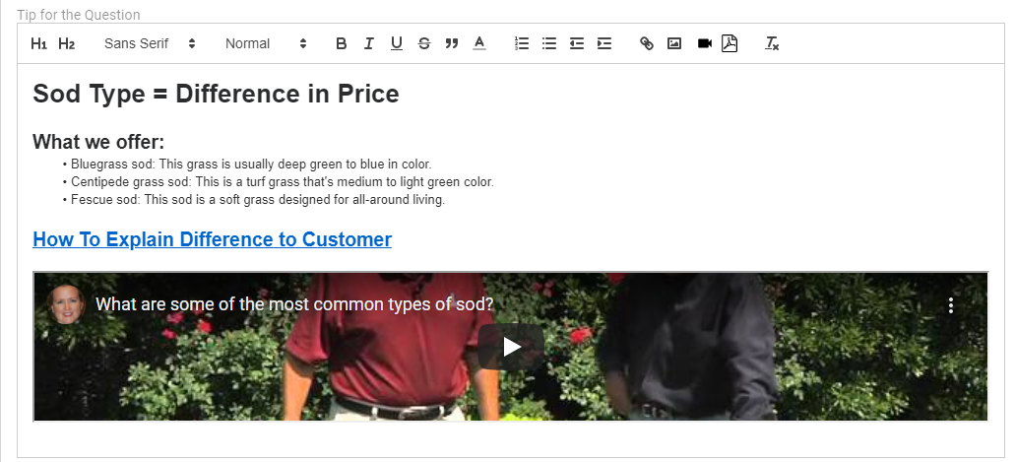
Task: Attach a PDF document
Action: pos(730,43)
